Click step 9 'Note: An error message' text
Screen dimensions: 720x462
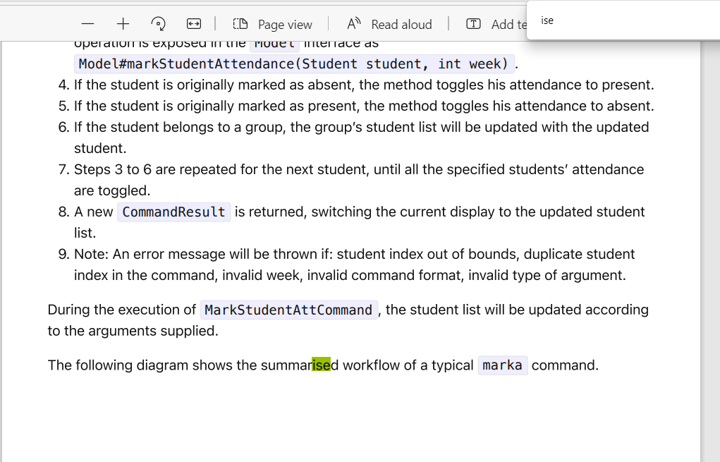coord(354,265)
